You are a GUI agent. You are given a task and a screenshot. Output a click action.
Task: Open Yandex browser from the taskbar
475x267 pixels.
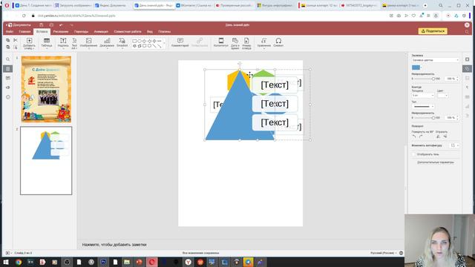click(188, 262)
